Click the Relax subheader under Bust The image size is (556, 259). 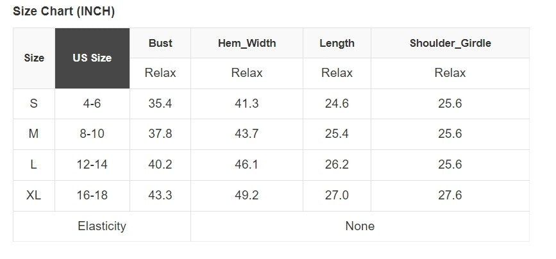click(160, 73)
